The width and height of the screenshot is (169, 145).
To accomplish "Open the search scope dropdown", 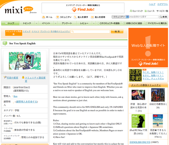I will coord(120,17).
